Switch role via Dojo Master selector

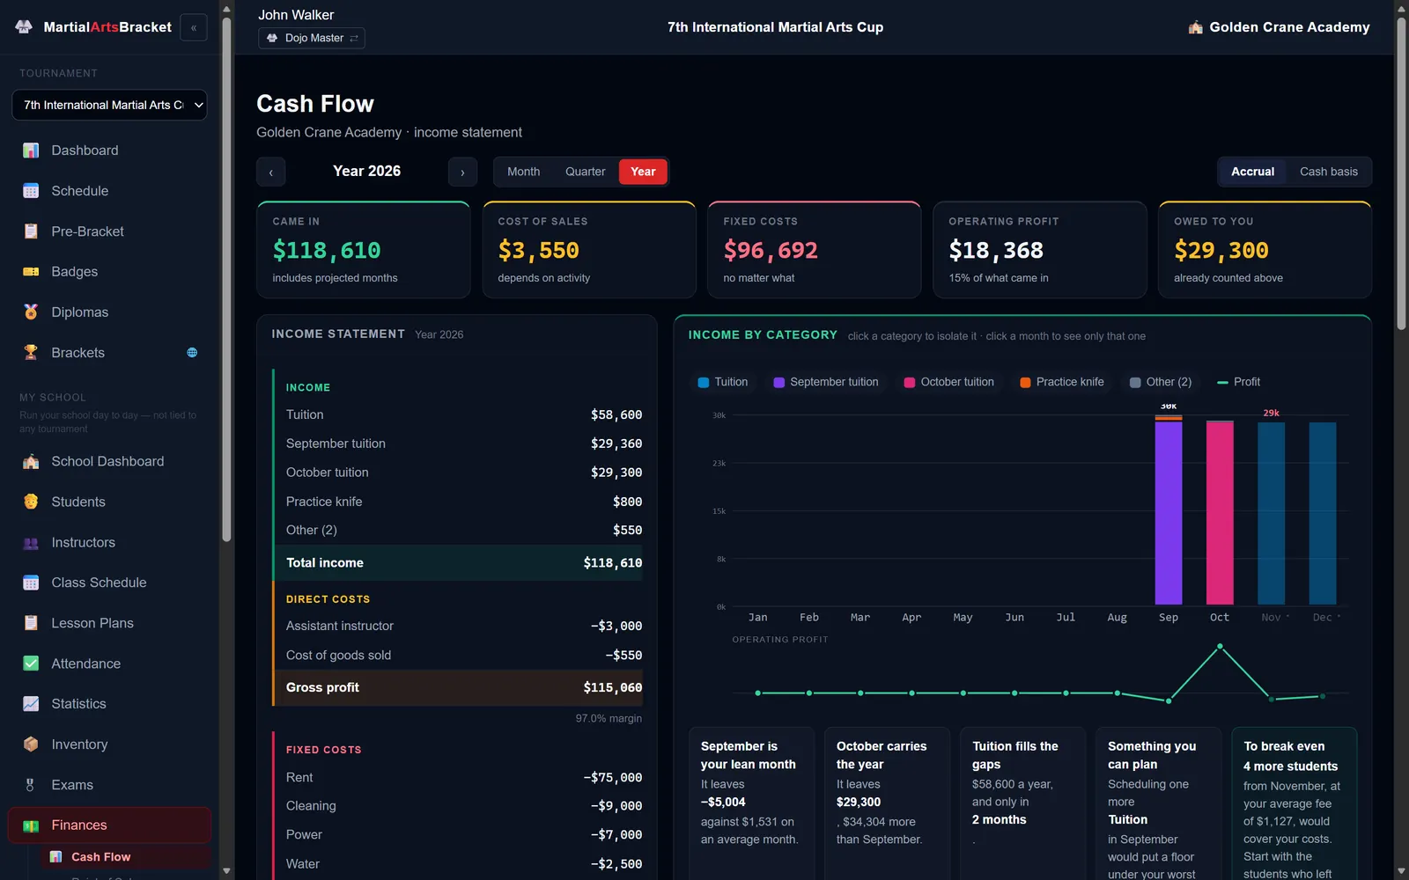click(312, 38)
